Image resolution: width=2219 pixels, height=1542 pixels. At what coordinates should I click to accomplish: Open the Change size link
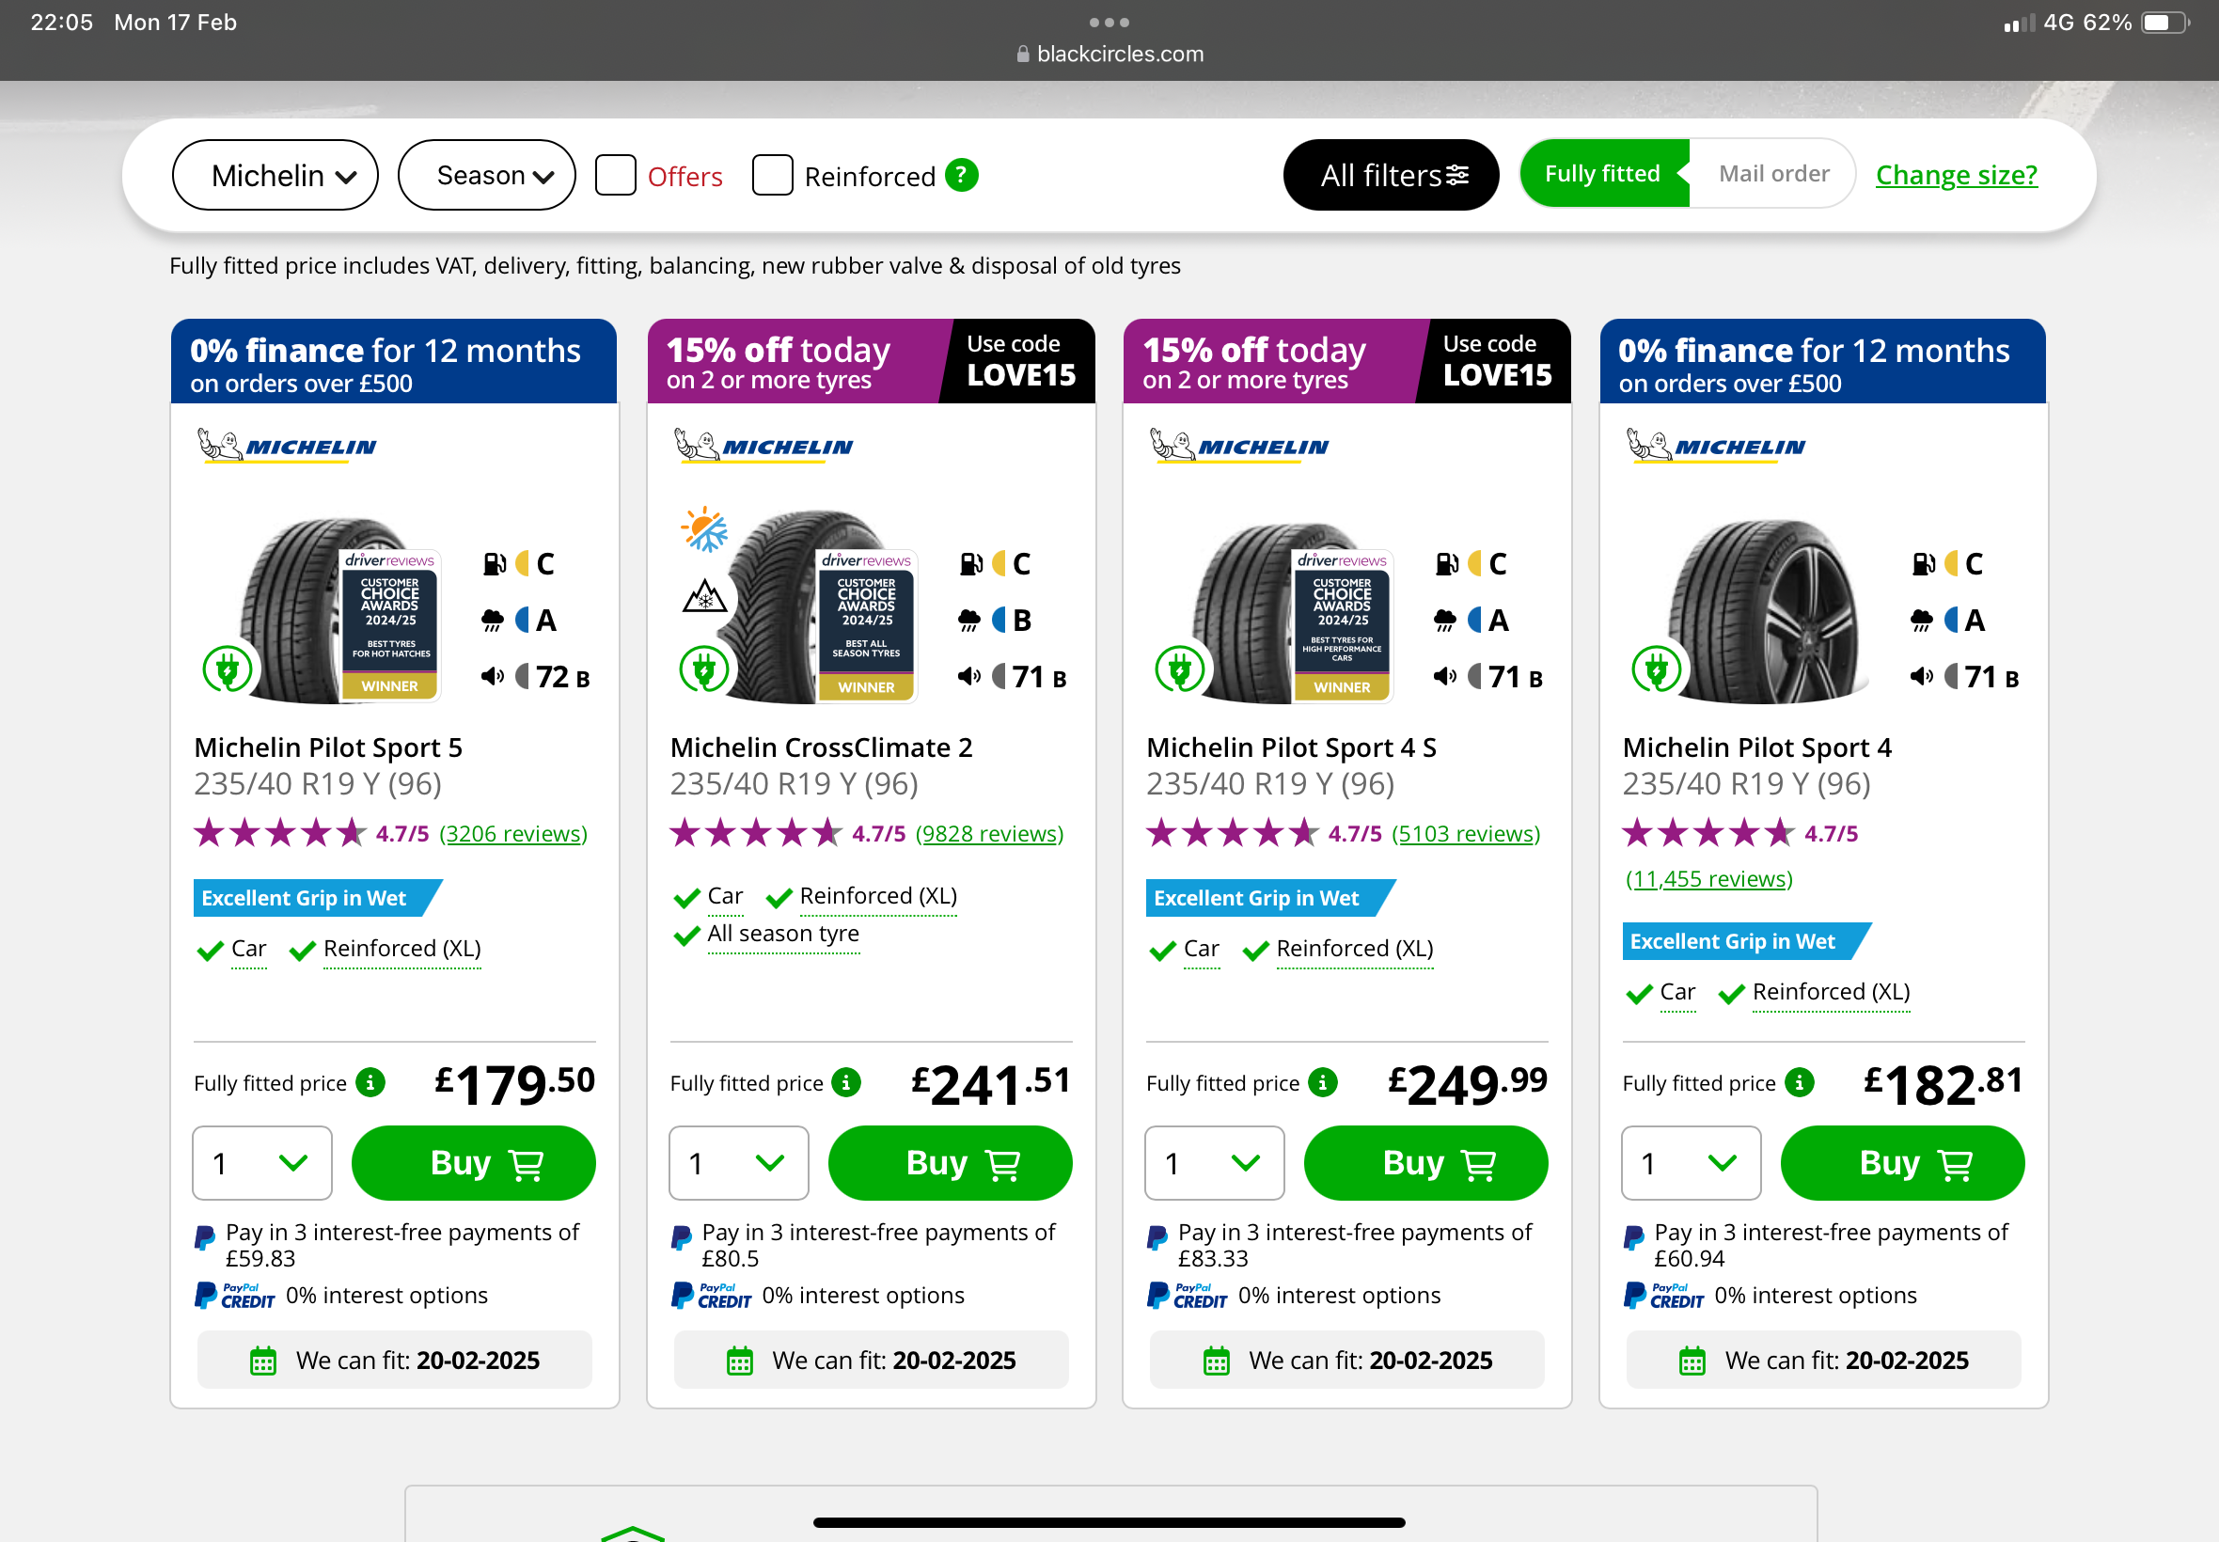coord(1957,175)
